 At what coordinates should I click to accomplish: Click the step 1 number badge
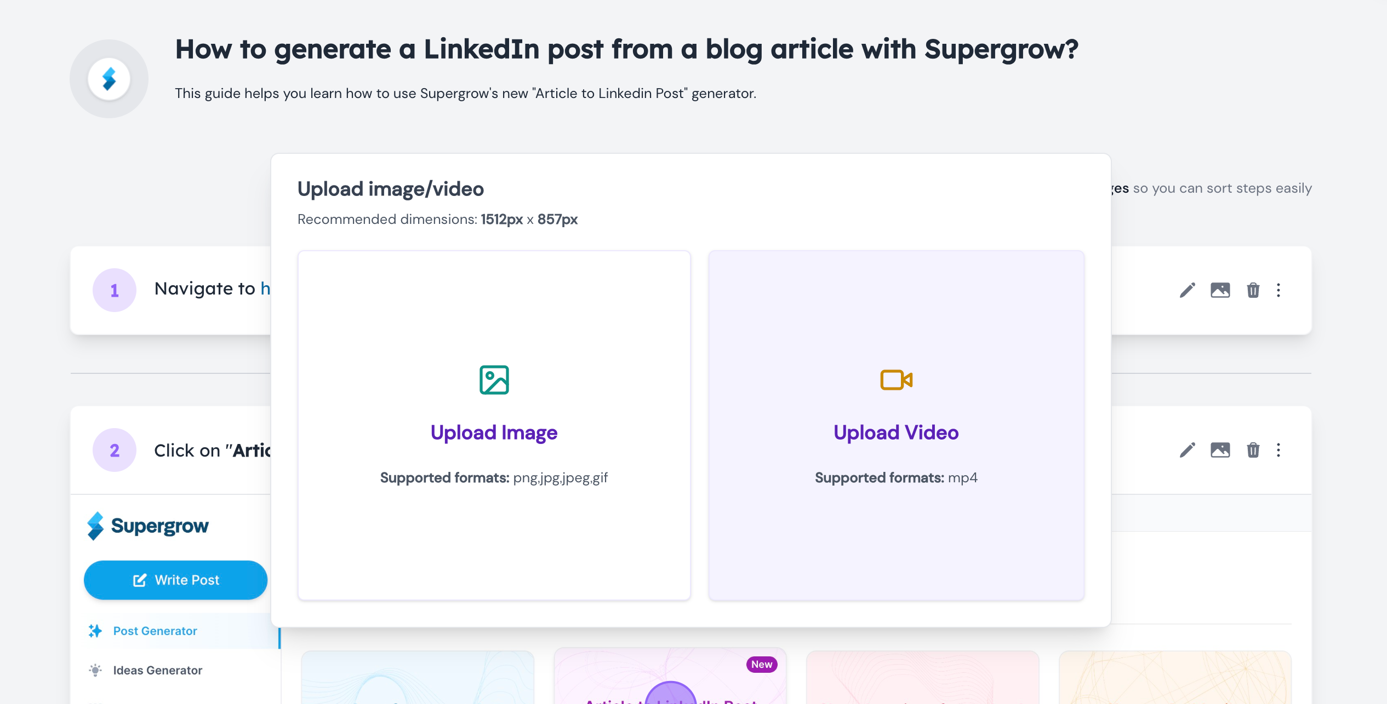pos(115,290)
